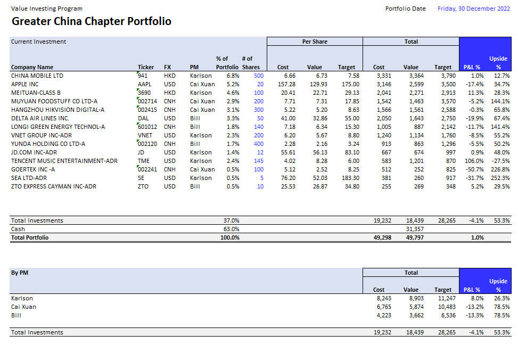Select the Current Investment section label
The width and height of the screenshot is (518, 344).
click(x=38, y=42)
